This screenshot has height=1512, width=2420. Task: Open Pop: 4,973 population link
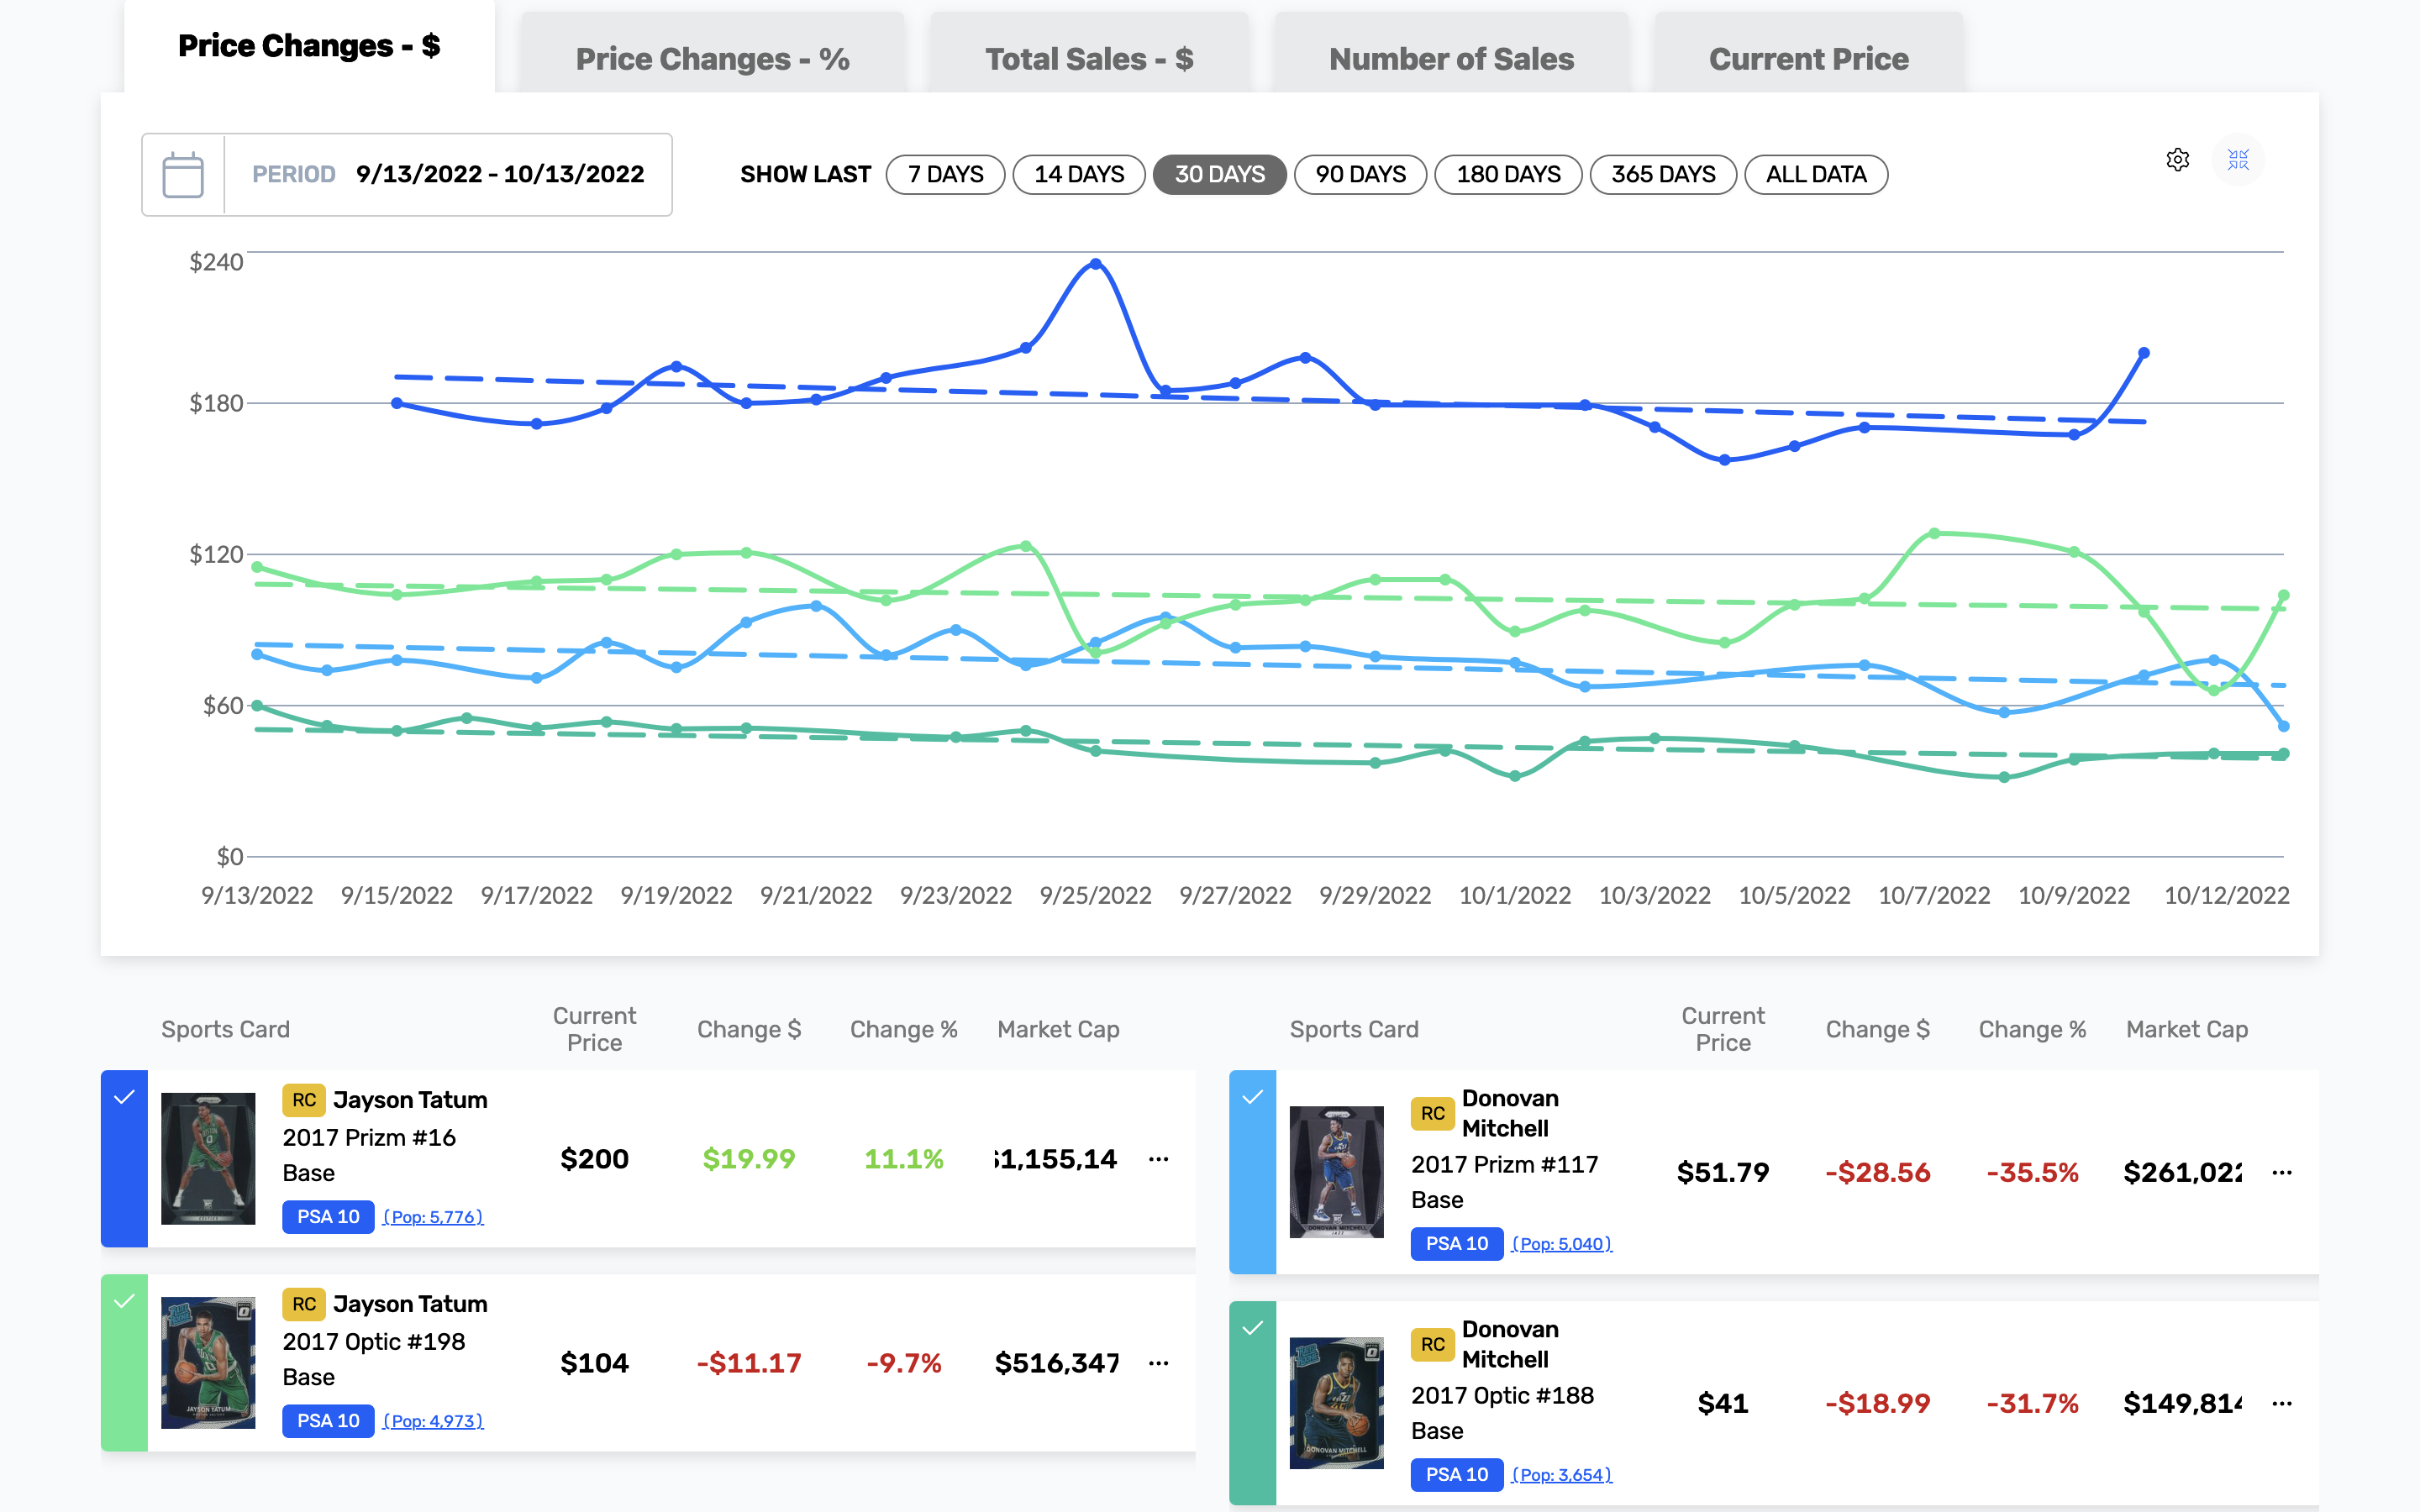[433, 1421]
